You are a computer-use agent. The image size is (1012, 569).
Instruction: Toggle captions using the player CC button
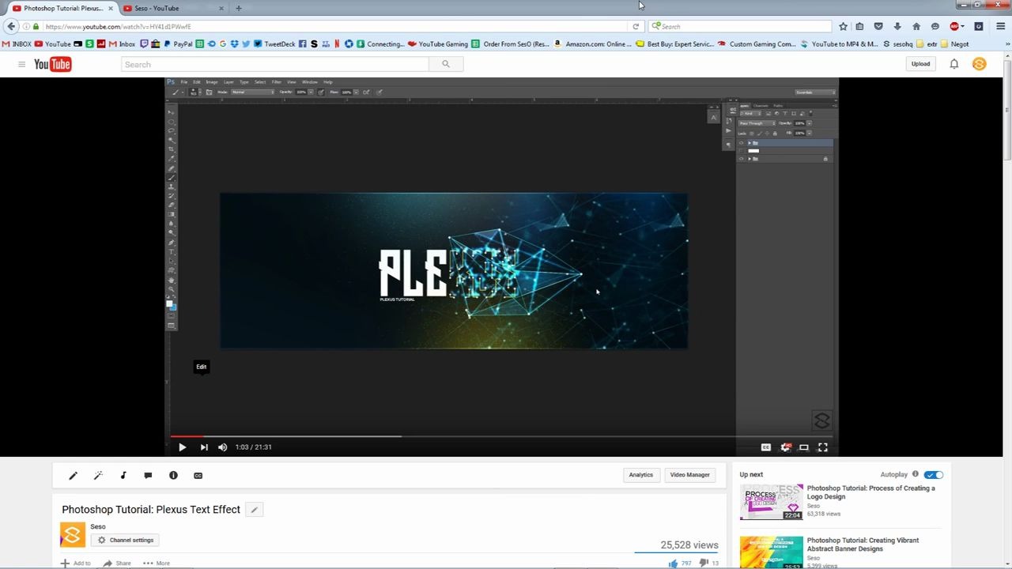tap(765, 447)
